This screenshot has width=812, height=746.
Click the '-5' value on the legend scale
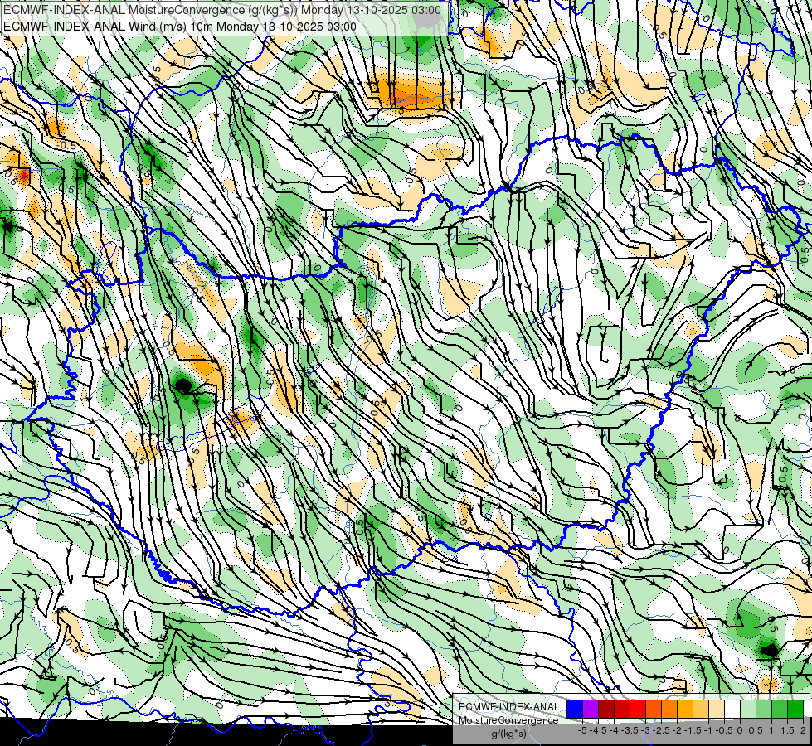pos(582,730)
